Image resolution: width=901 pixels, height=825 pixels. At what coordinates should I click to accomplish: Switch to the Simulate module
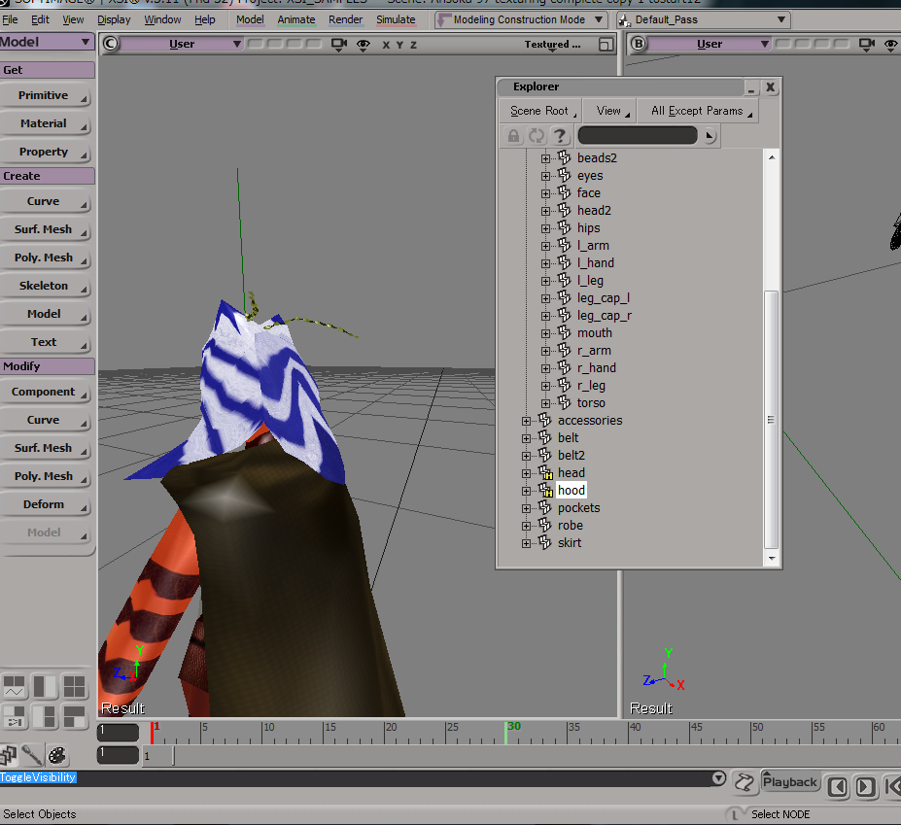point(396,19)
